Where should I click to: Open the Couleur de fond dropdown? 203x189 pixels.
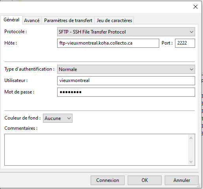[x=58, y=118]
